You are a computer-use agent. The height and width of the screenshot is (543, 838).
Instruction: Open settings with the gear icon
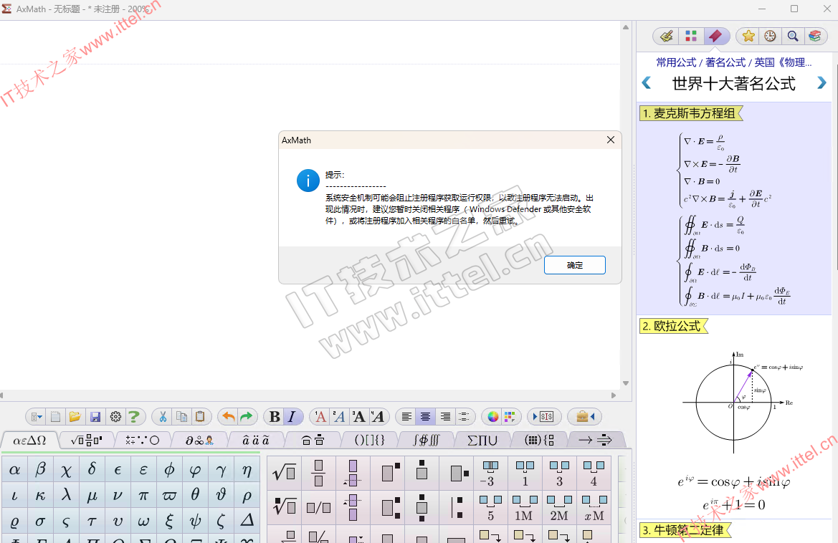coord(115,416)
